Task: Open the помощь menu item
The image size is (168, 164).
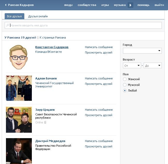Action: pyautogui.click(x=143, y=5)
